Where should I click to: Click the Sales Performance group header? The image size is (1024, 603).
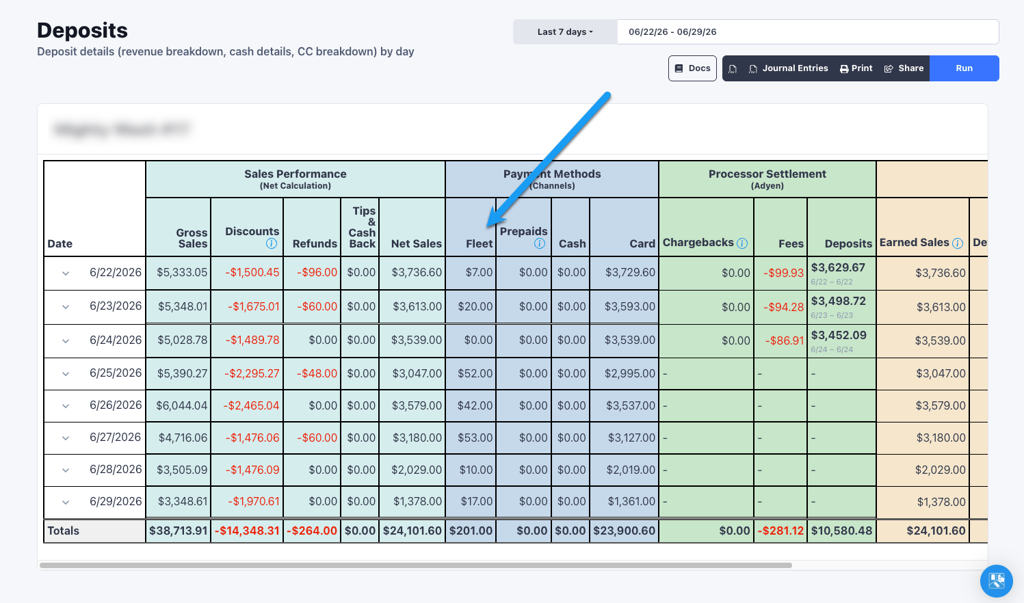coord(296,179)
